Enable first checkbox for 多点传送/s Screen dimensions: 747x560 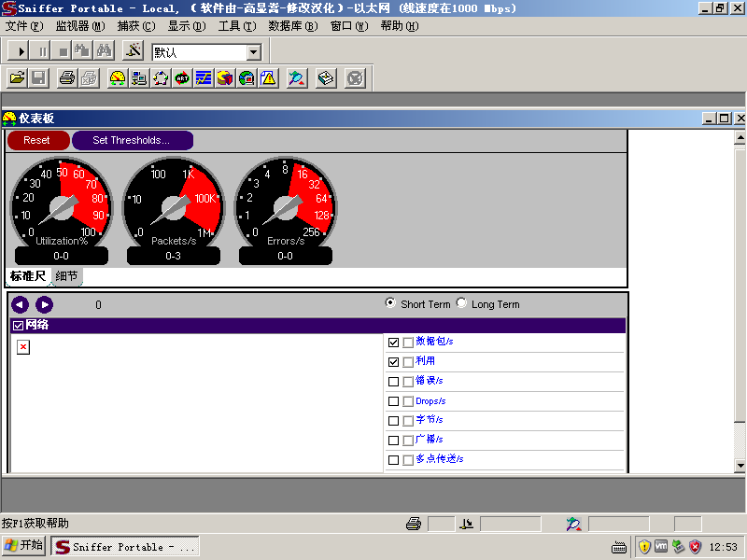point(393,460)
